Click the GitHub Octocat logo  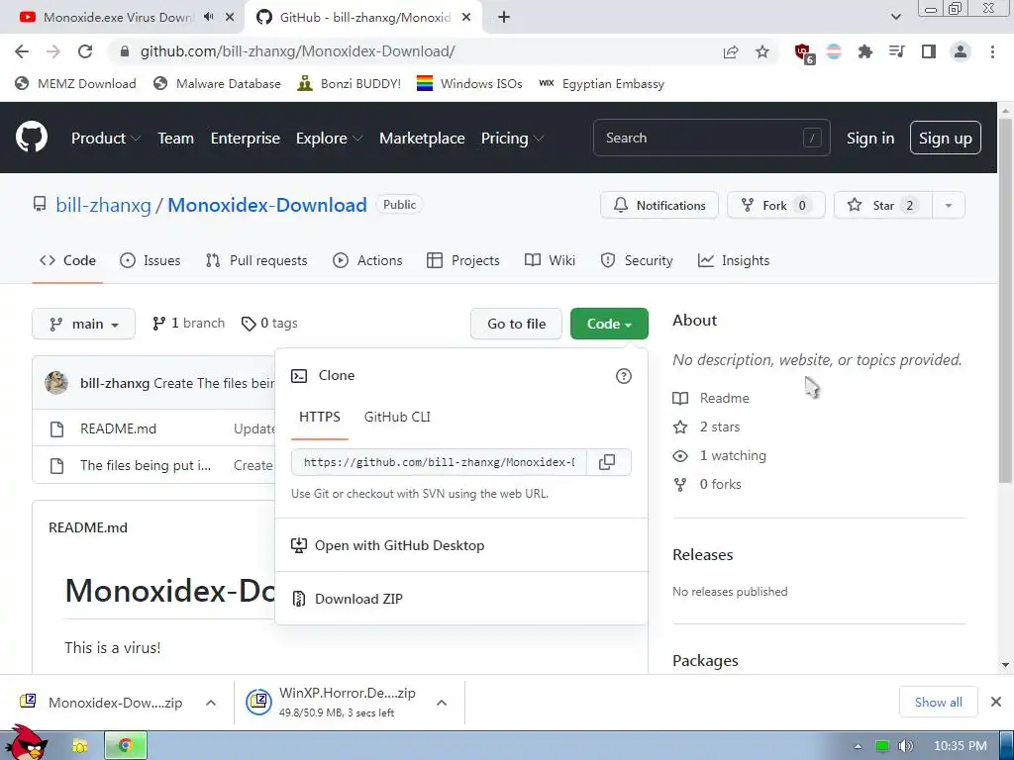tap(31, 137)
